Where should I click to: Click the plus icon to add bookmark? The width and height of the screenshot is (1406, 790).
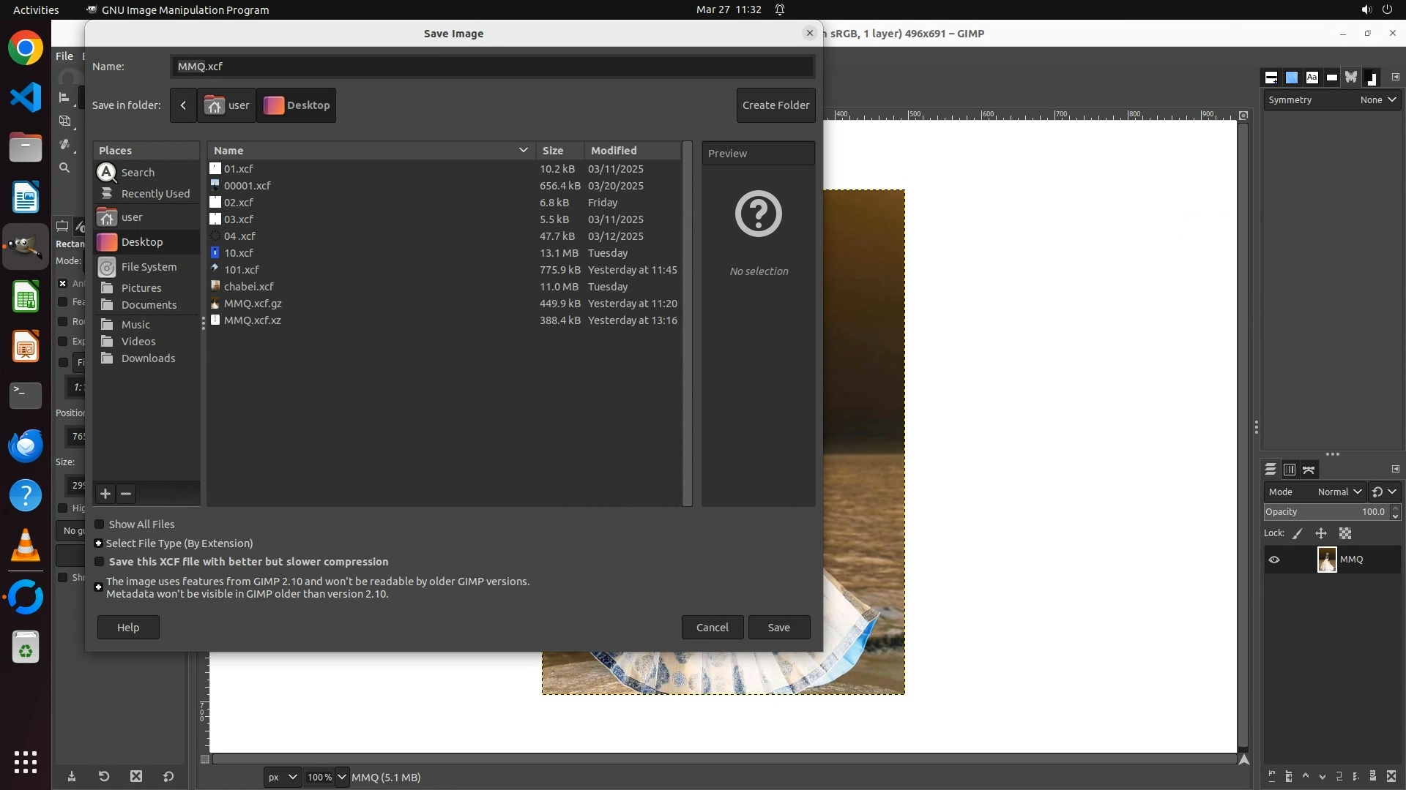click(105, 494)
